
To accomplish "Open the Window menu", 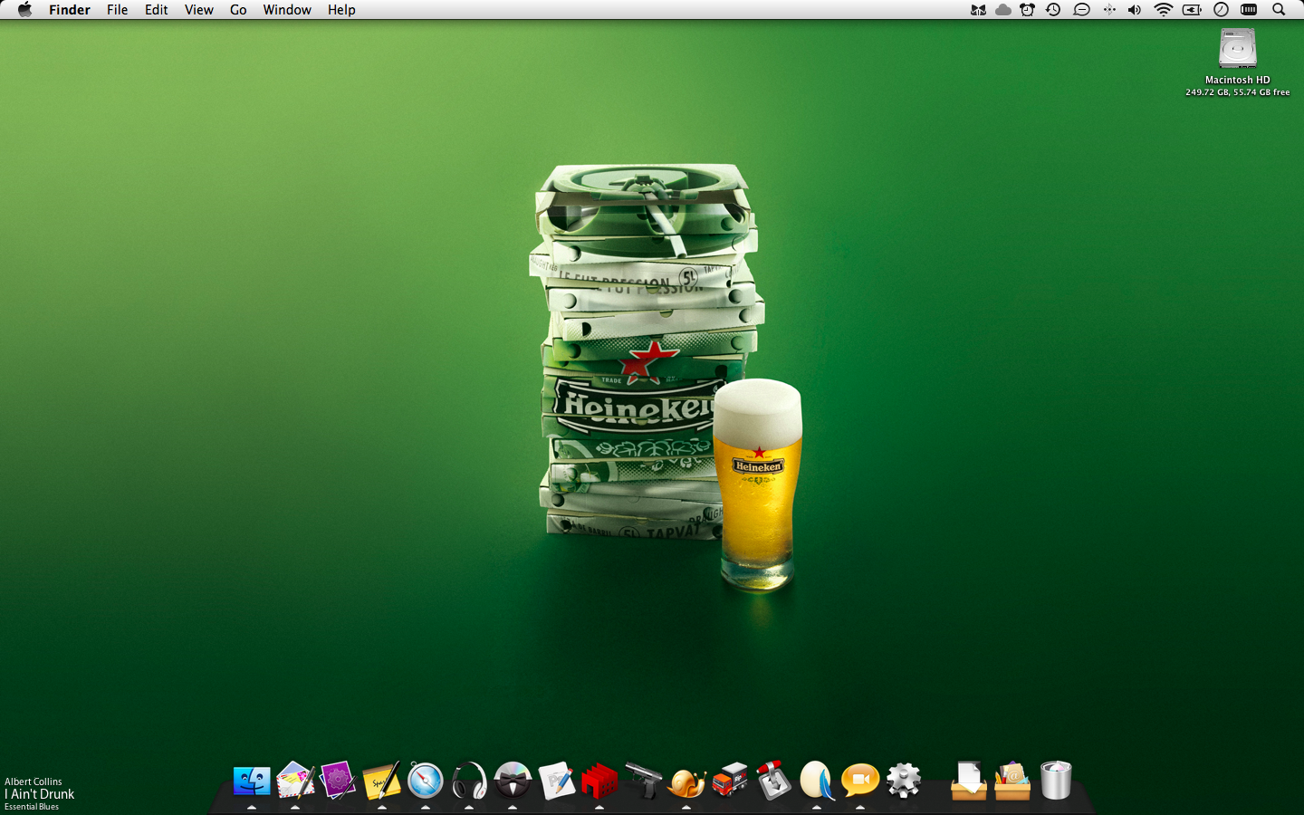I will click(x=287, y=10).
